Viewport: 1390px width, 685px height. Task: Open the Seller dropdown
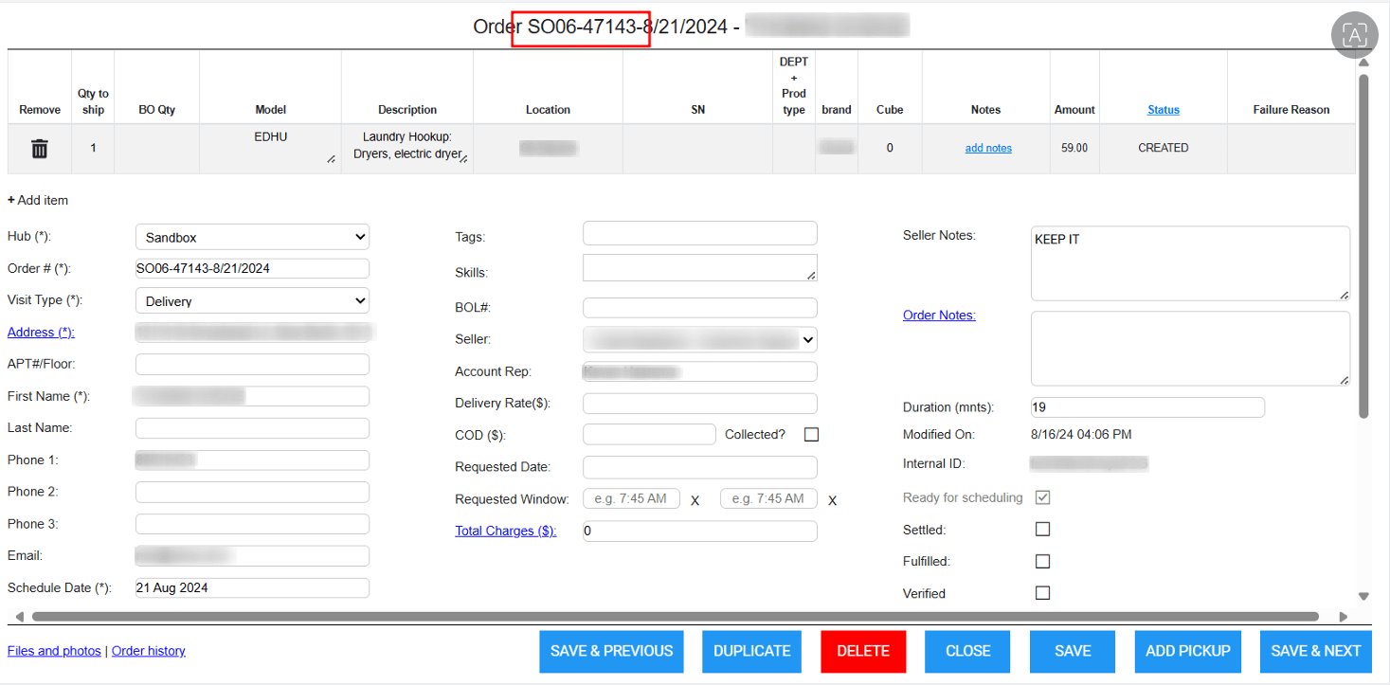(x=699, y=339)
